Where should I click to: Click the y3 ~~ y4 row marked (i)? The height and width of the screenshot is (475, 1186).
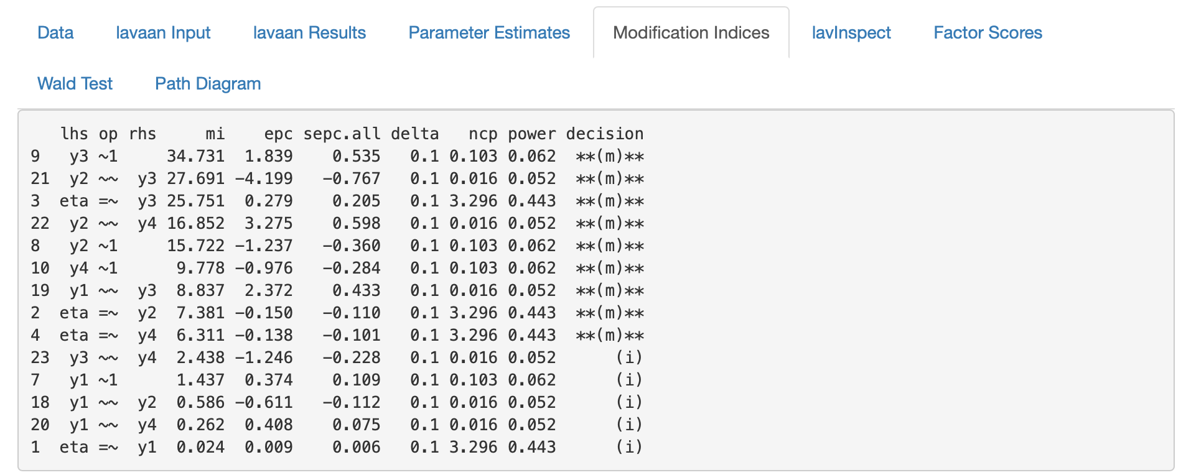[x=311, y=357]
